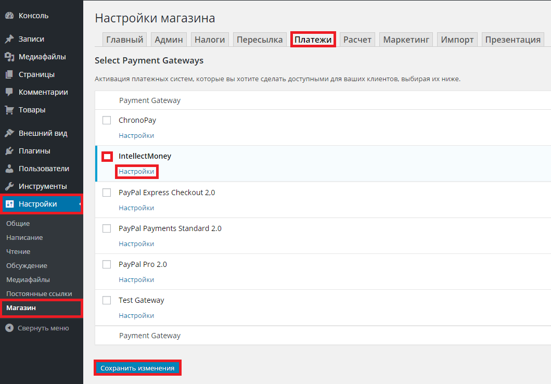
Task: Click the Комментарии speech bubble icon
Action: coord(9,92)
